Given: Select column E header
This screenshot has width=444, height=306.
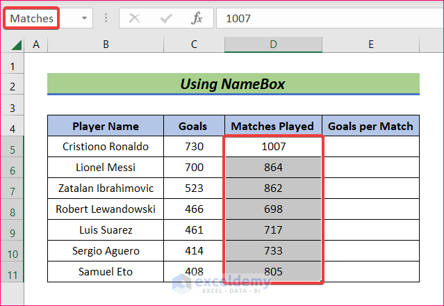Looking at the screenshot, I should pyautogui.click(x=371, y=45).
